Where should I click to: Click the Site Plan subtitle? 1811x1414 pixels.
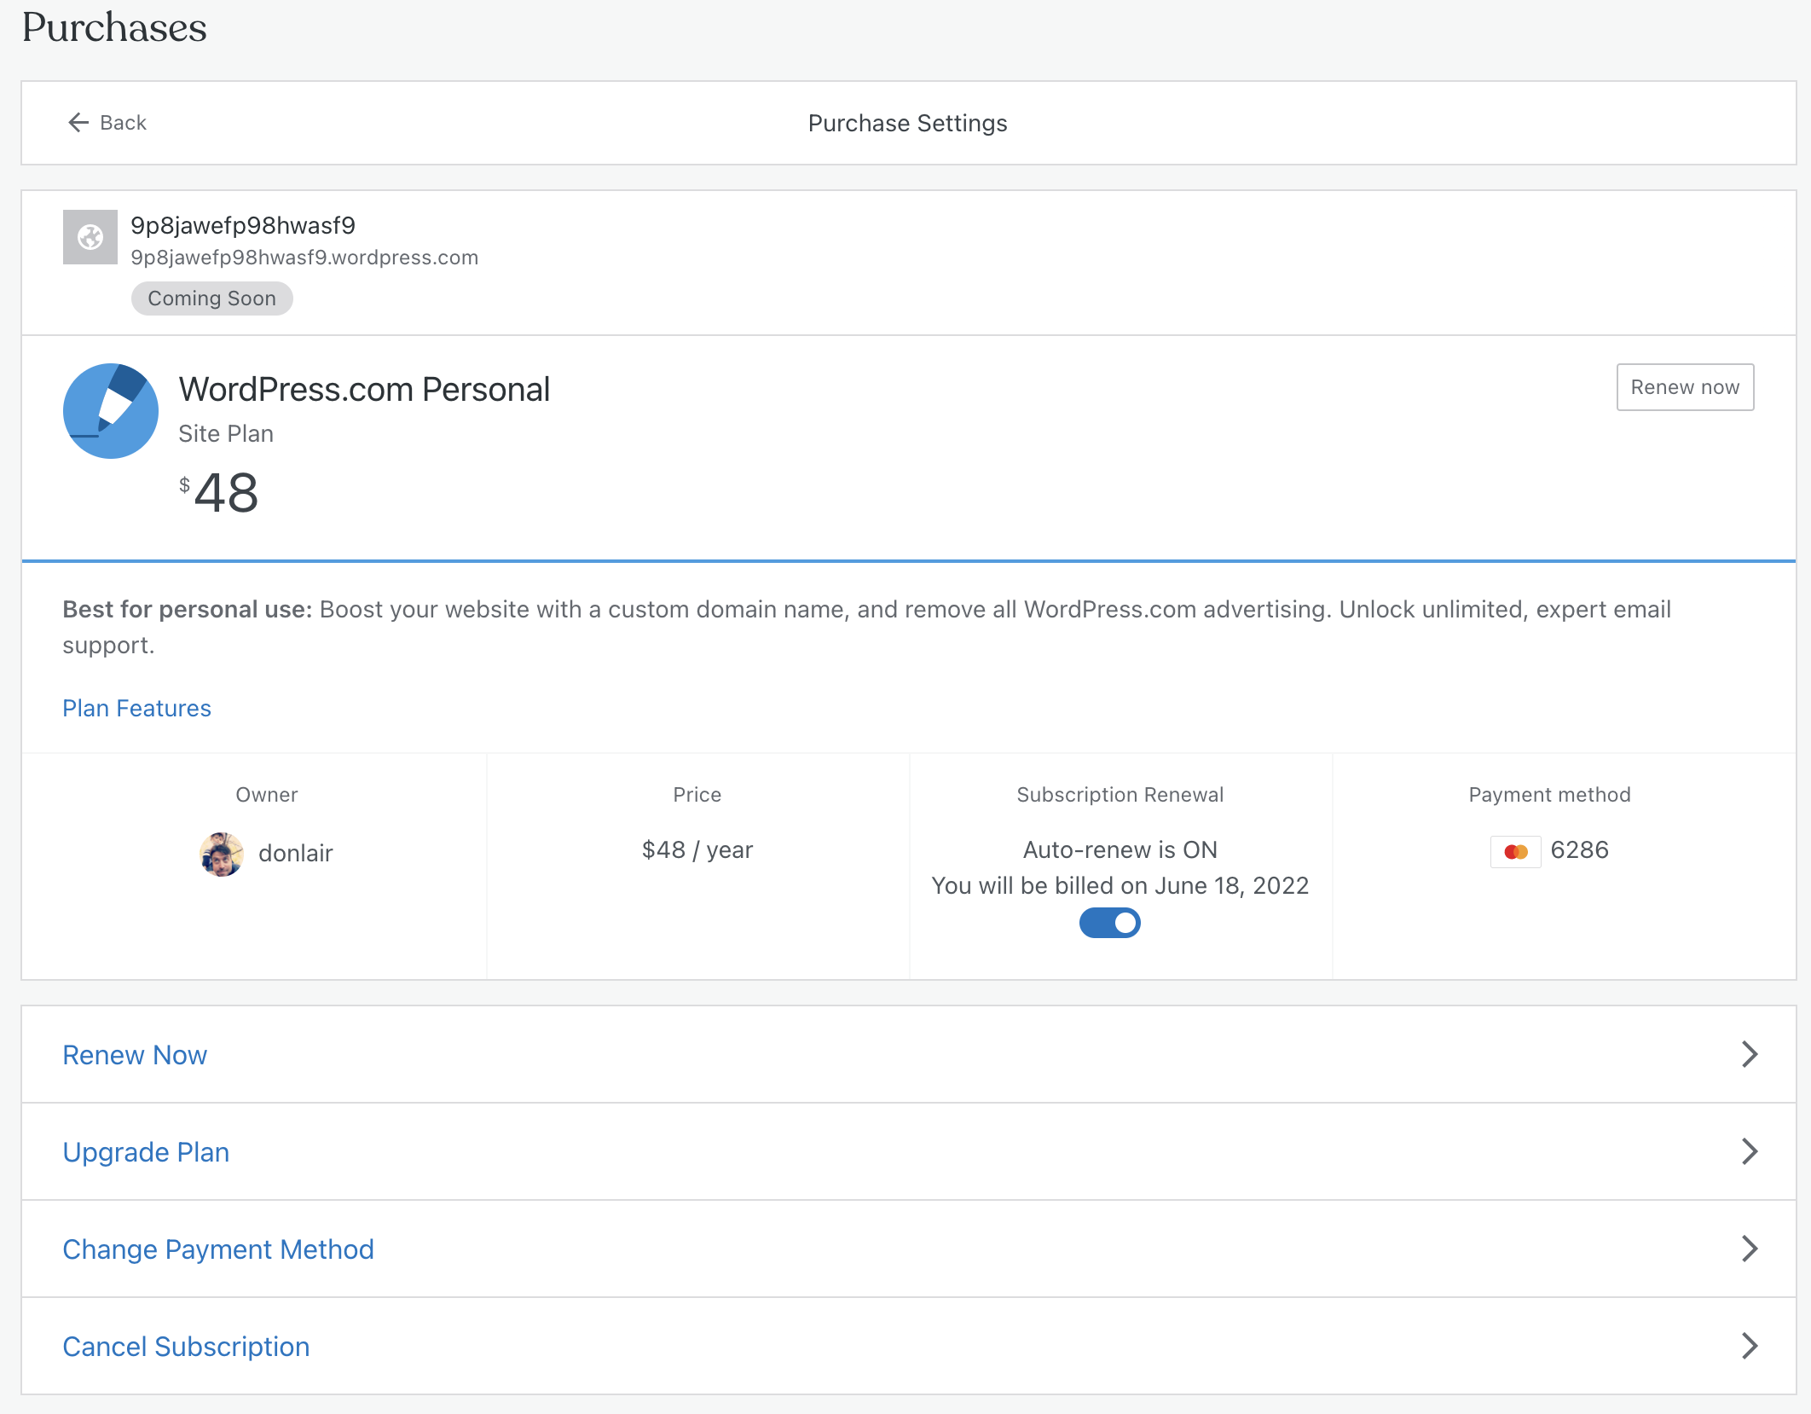tap(226, 434)
